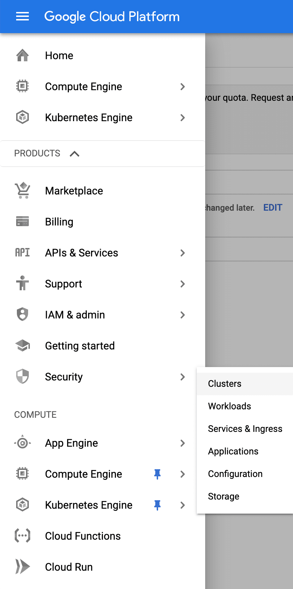The width and height of the screenshot is (293, 589).
Task: Click the Compute Engine chip icon under Compute section
Action: tap(22, 474)
